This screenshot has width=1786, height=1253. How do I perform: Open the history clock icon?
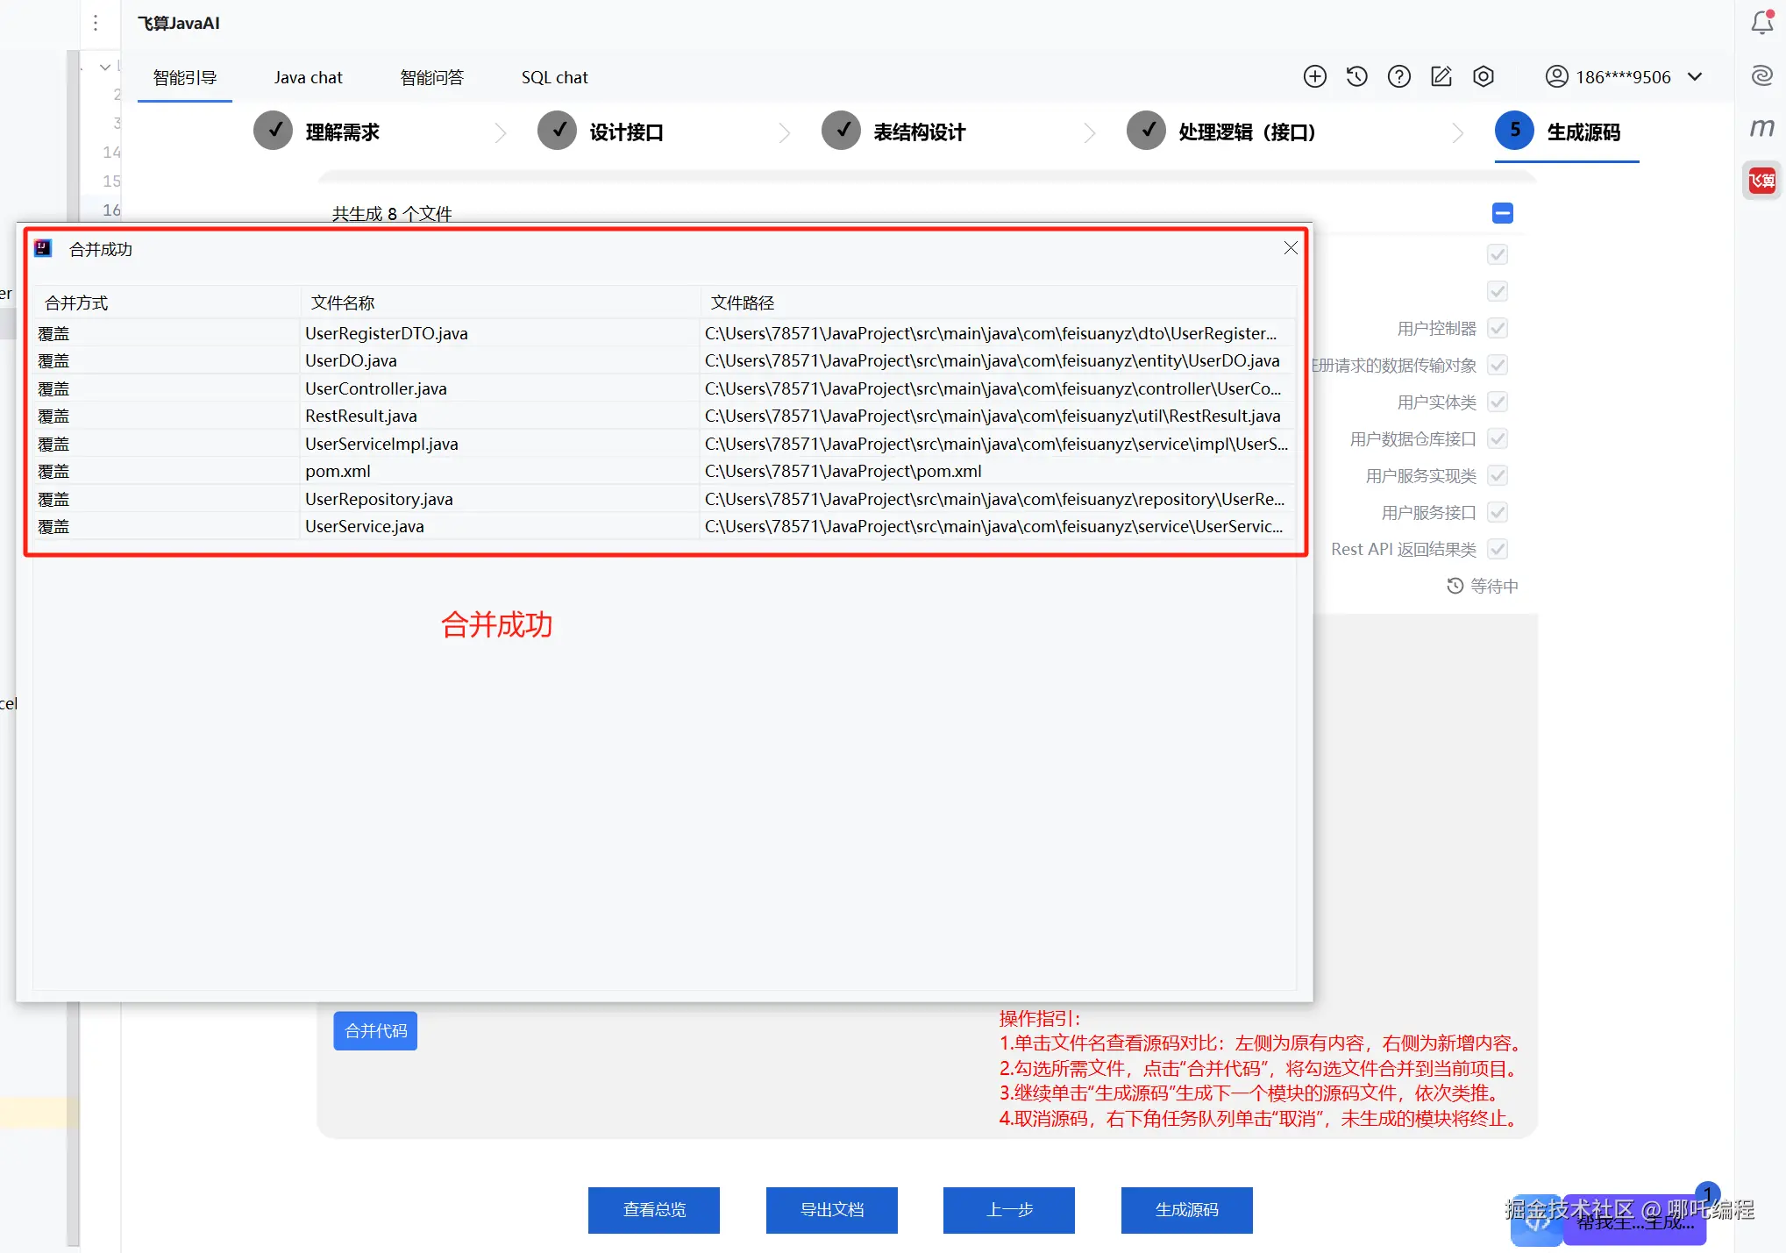coord(1356,77)
